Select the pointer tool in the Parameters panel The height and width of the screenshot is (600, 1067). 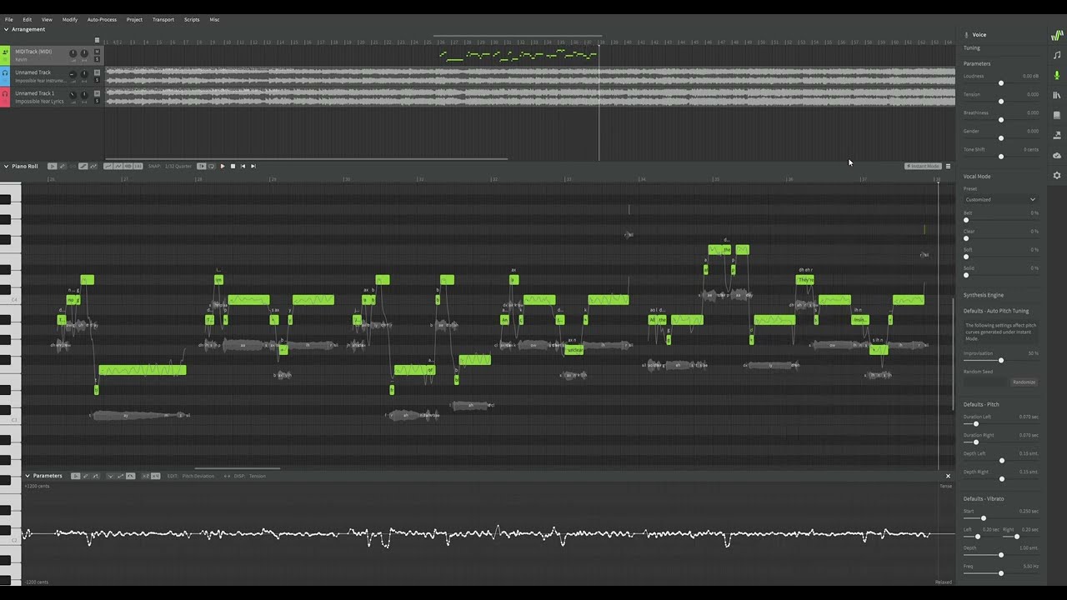click(76, 476)
